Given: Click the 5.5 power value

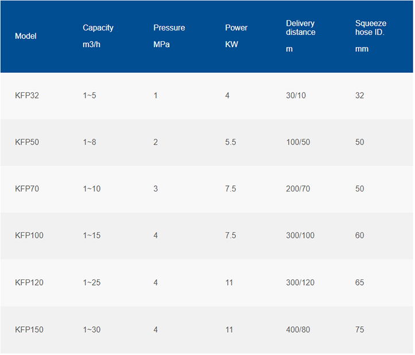Looking at the screenshot, I should click(231, 142).
